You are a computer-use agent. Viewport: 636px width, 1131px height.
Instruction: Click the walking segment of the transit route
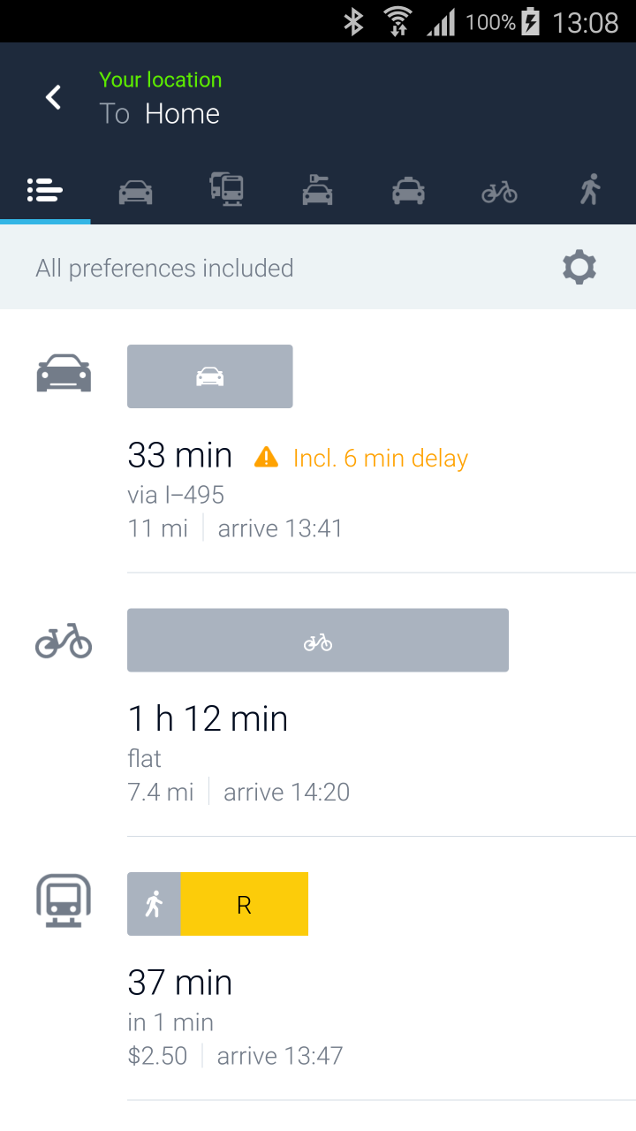click(x=154, y=903)
